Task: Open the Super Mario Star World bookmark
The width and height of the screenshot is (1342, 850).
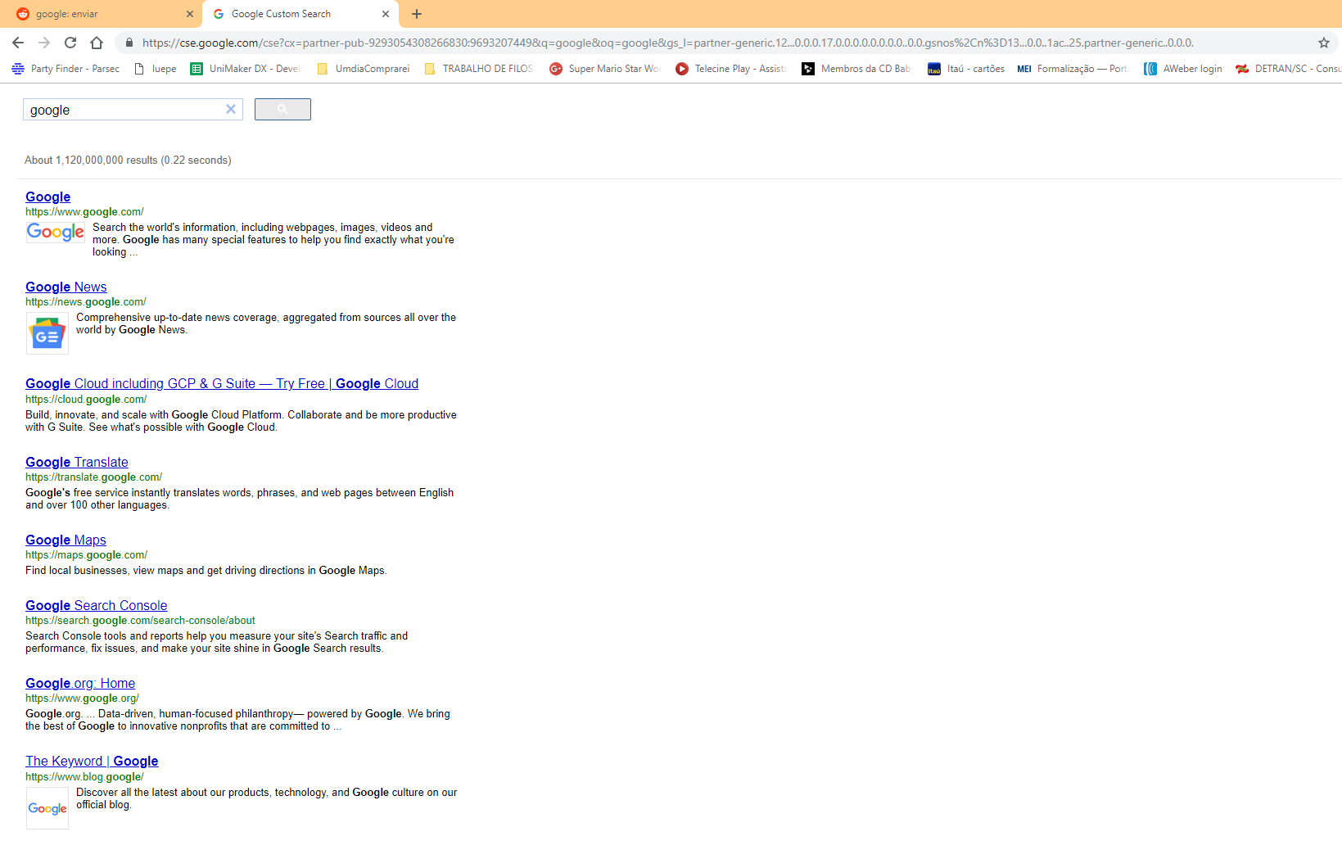Action: 604,69
